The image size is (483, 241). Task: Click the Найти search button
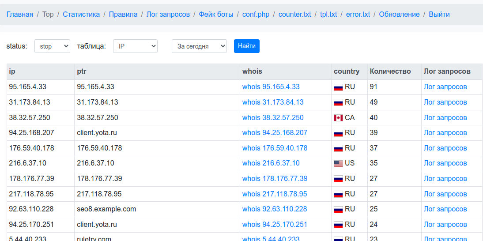pos(247,46)
